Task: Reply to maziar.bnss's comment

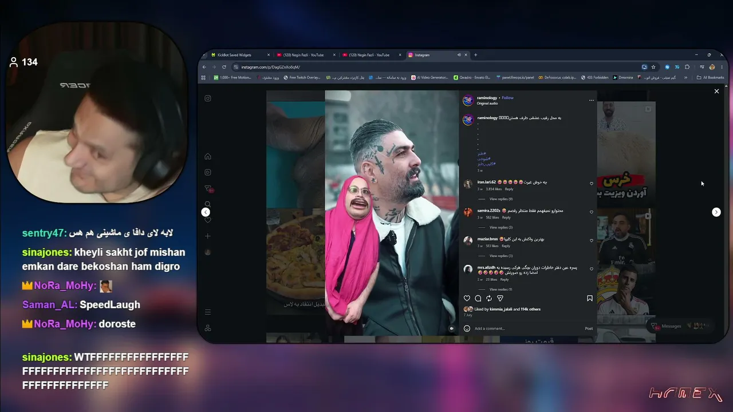Action: (506, 246)
